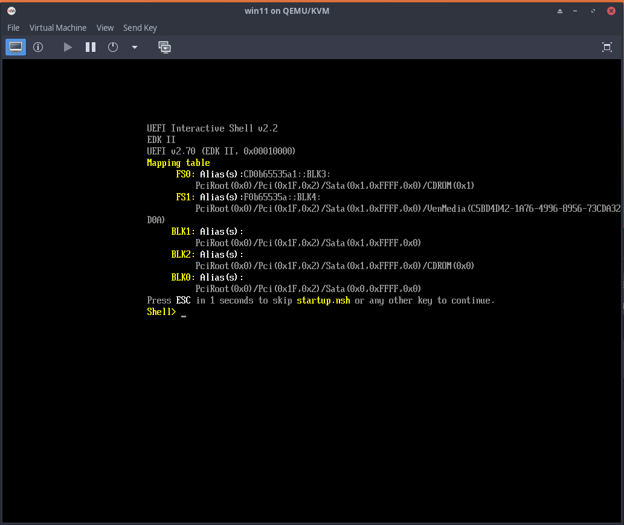Switch to fullscreen view

(607, 47)
